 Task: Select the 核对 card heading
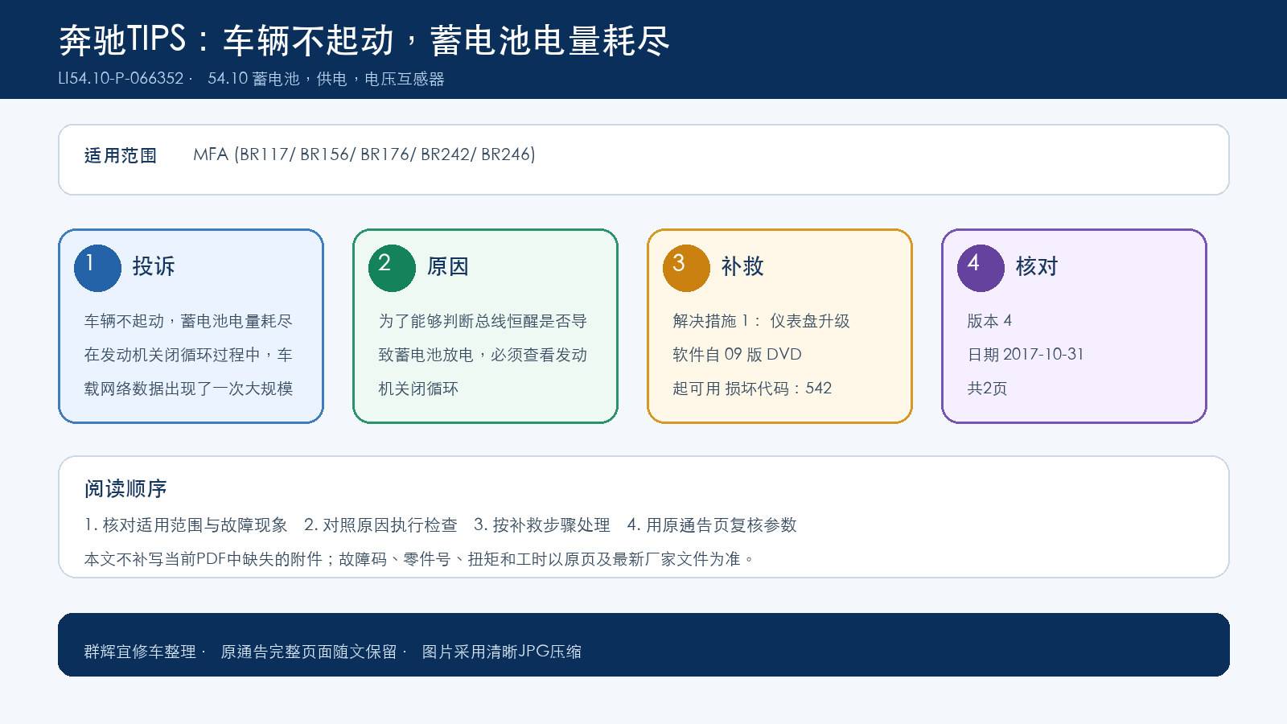point(1037,266)
